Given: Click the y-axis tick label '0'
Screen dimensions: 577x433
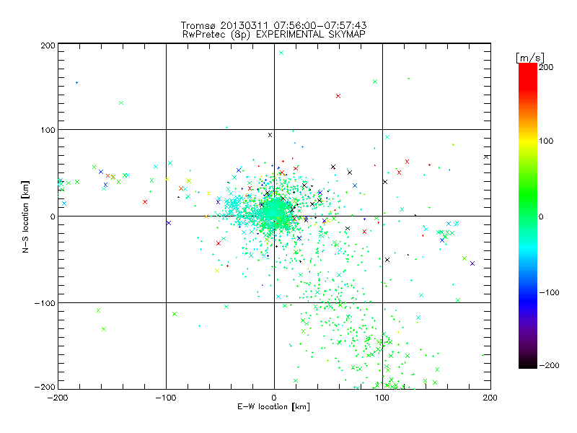Looking at the screenshot, I should coord(53,216).
